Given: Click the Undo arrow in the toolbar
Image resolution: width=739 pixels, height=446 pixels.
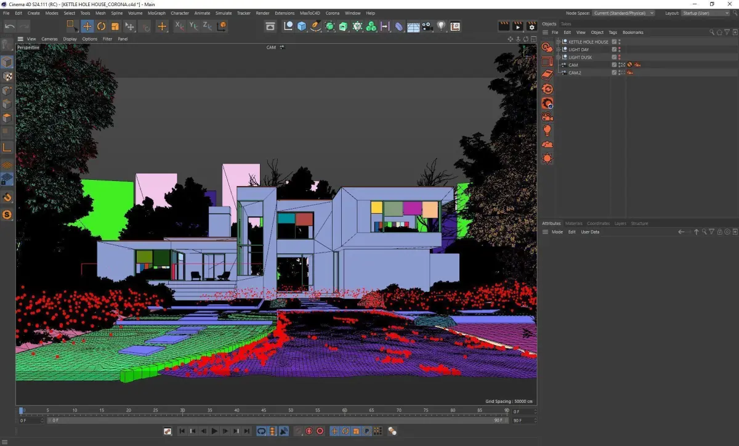Looking at the screenshot, I should (10, 26).
